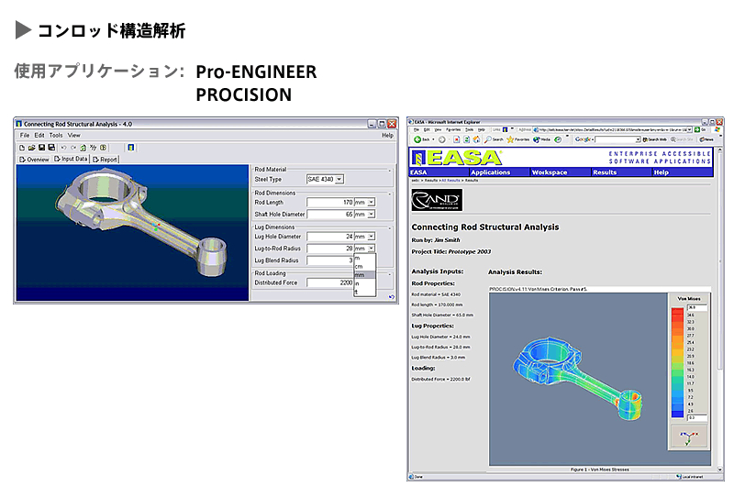734x498 pixels.
Task: Click the Lug Hole Diameter input field
Action: [330, 237]
